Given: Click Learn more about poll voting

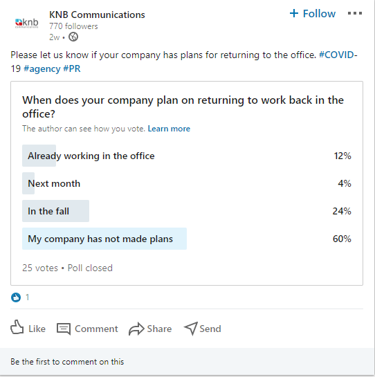Looking at the screenshot, I should point(169,129).
